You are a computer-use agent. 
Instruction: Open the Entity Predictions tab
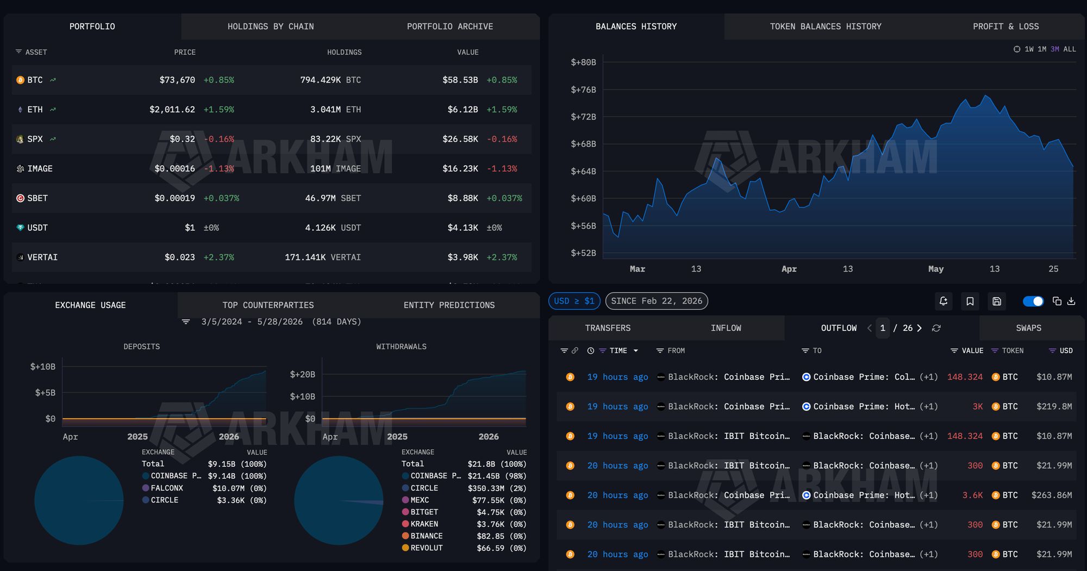(x=449, y=305)
